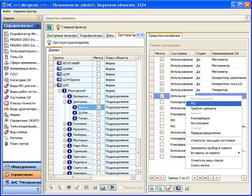Click the X cancel icon in bottom-left toolbar
The height and width of the screenshot is (196, 252).
coord(112,187)
